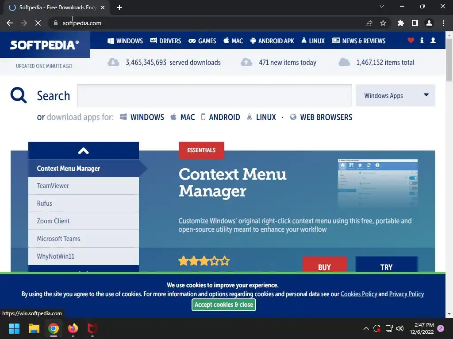Click the red heart favorites icon
This screenshot has width=453, height=339.
coord(411,41)
